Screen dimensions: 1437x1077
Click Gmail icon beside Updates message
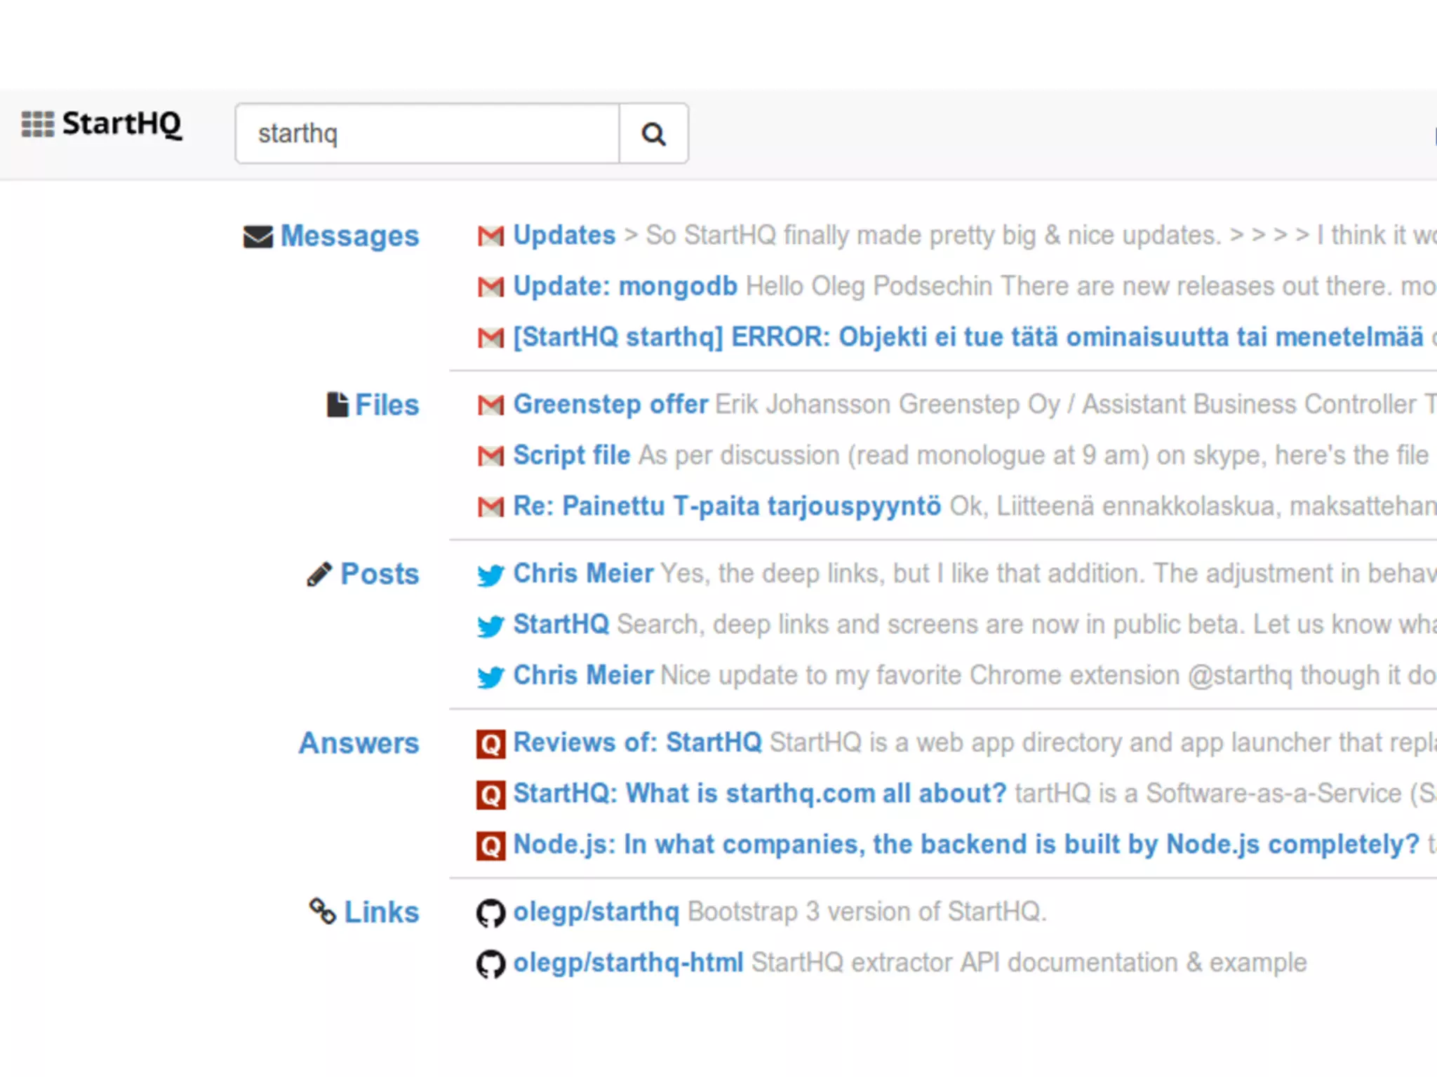pyautogui.click(x=490, y=236)
